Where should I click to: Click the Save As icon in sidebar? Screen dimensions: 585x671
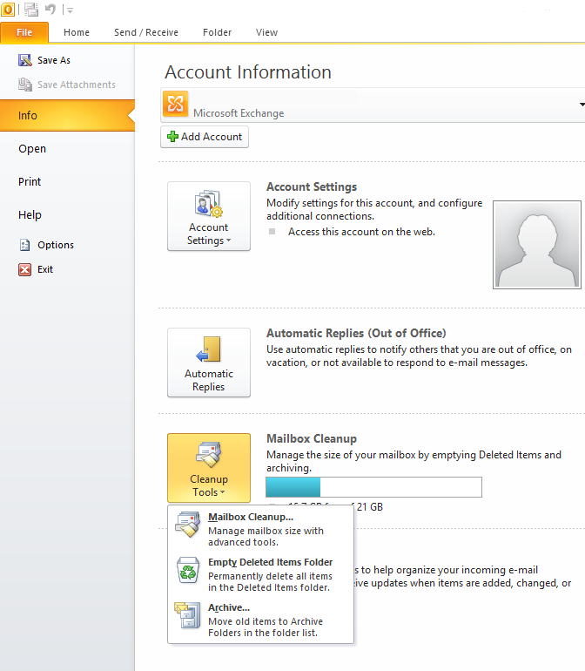coord(25,60)
